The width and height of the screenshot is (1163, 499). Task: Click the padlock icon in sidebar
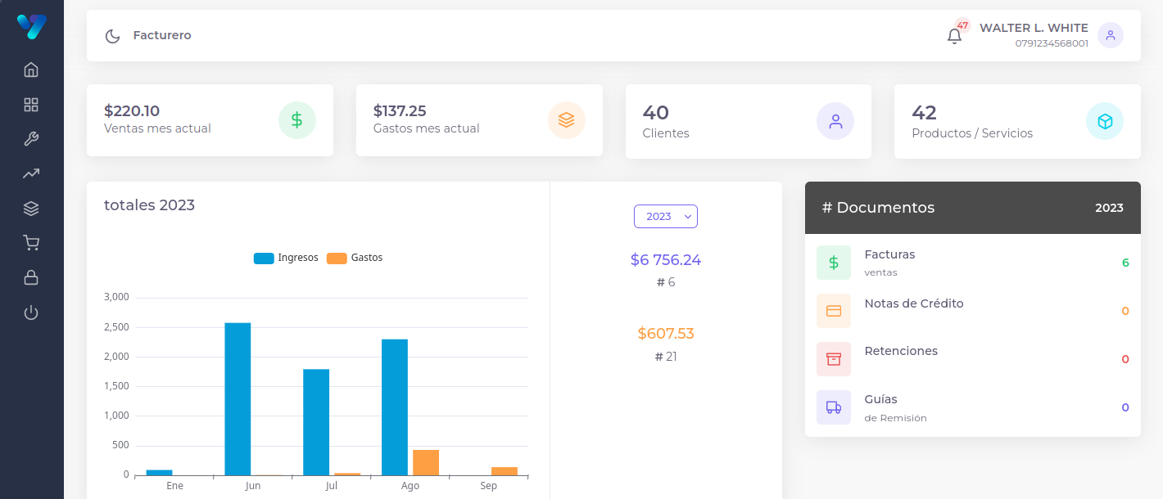[31, 278]
